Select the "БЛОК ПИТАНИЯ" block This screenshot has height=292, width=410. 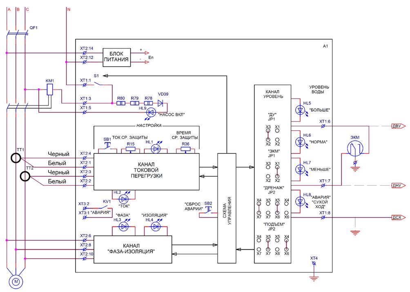pyautogui.click(x=116, y=57)
